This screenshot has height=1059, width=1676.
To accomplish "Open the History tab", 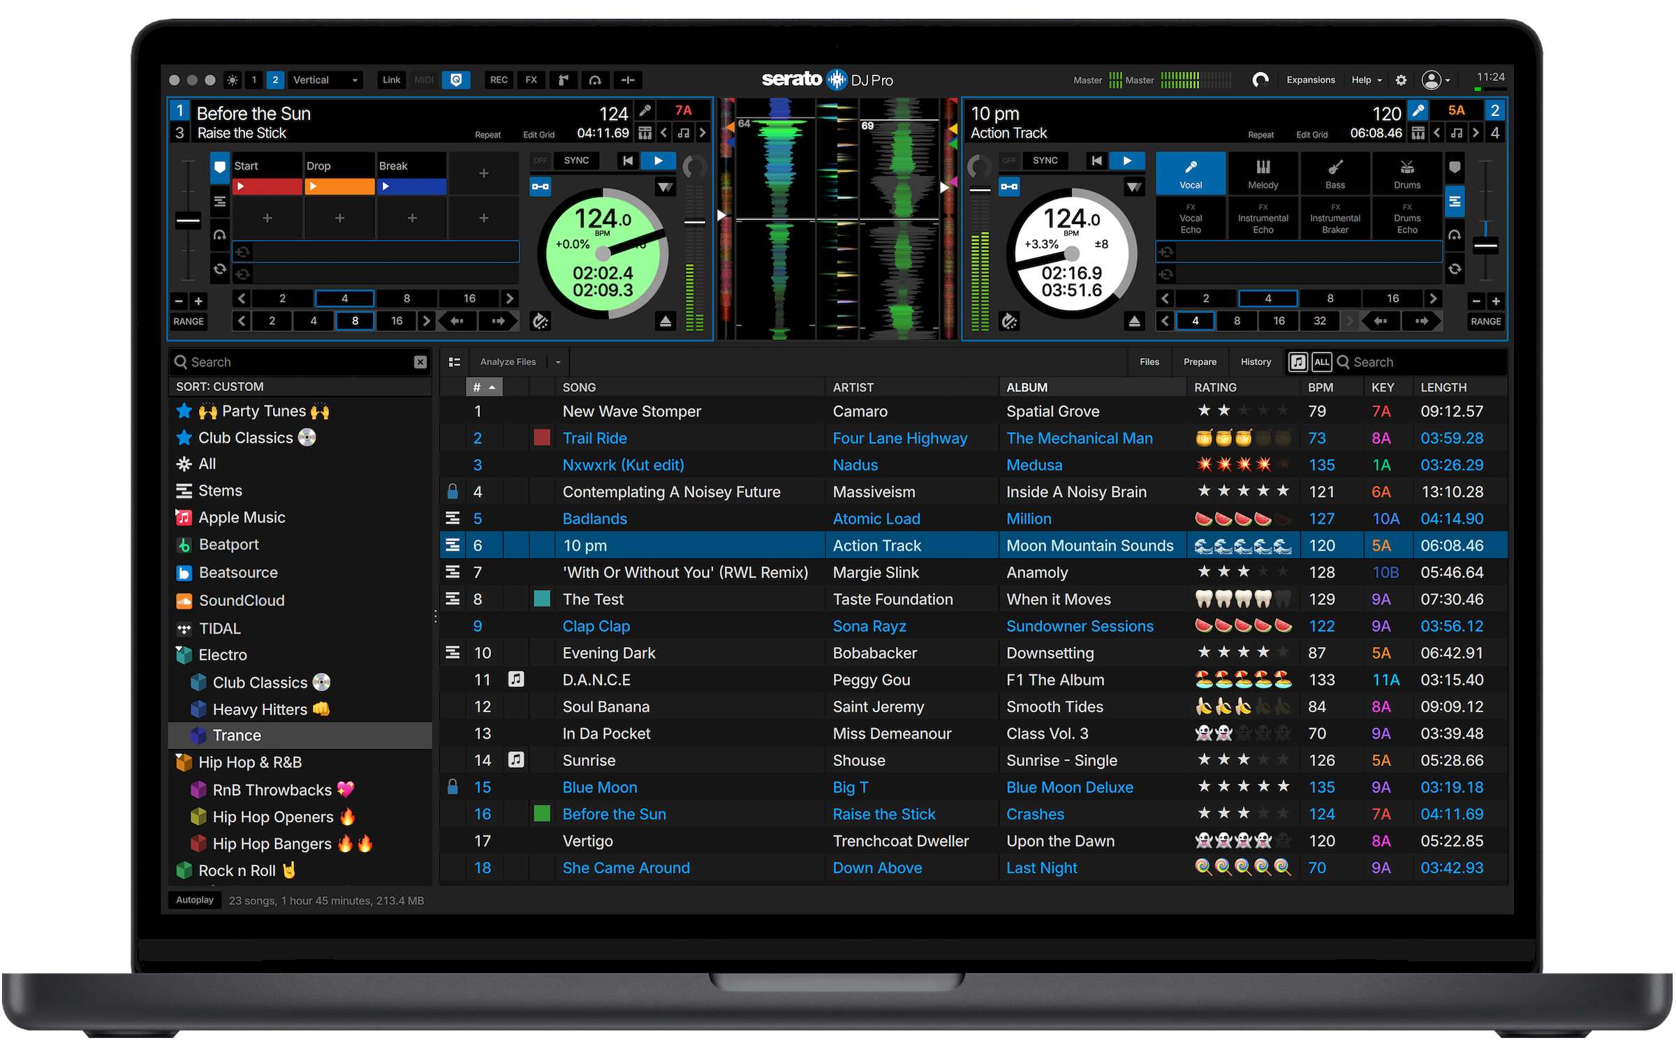I will 1255,362.
